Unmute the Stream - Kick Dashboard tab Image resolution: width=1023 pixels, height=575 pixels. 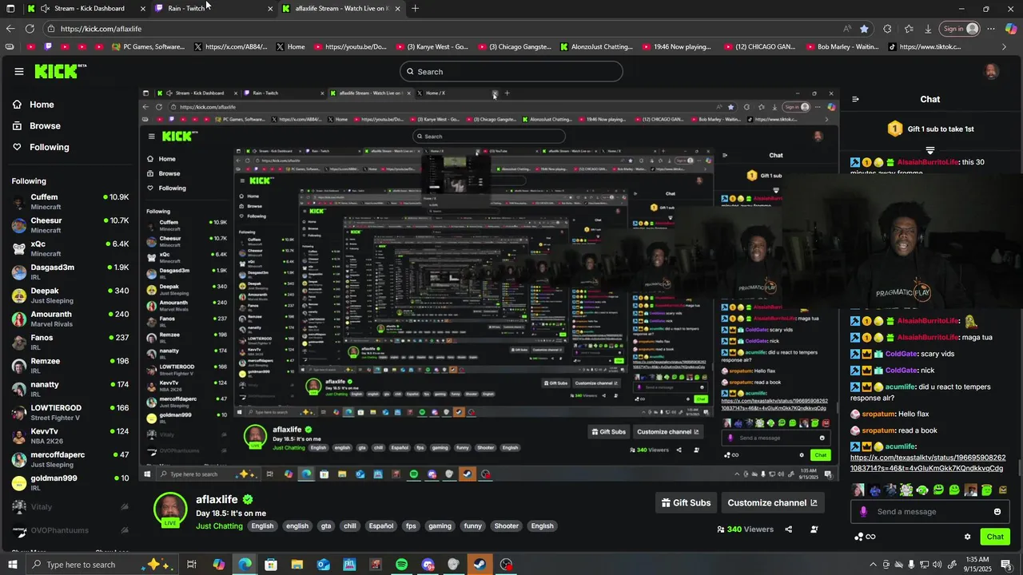pos(45,9)
